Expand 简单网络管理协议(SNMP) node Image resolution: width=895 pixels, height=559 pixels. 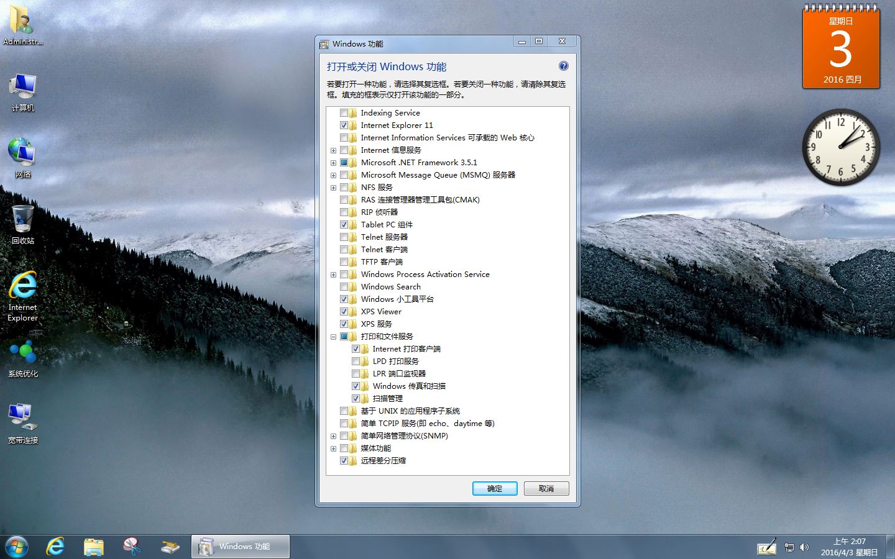333,436
